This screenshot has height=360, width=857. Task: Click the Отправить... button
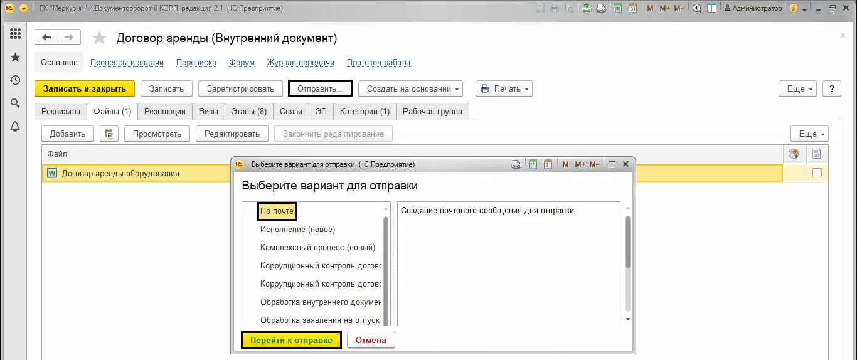coord(320,89)
